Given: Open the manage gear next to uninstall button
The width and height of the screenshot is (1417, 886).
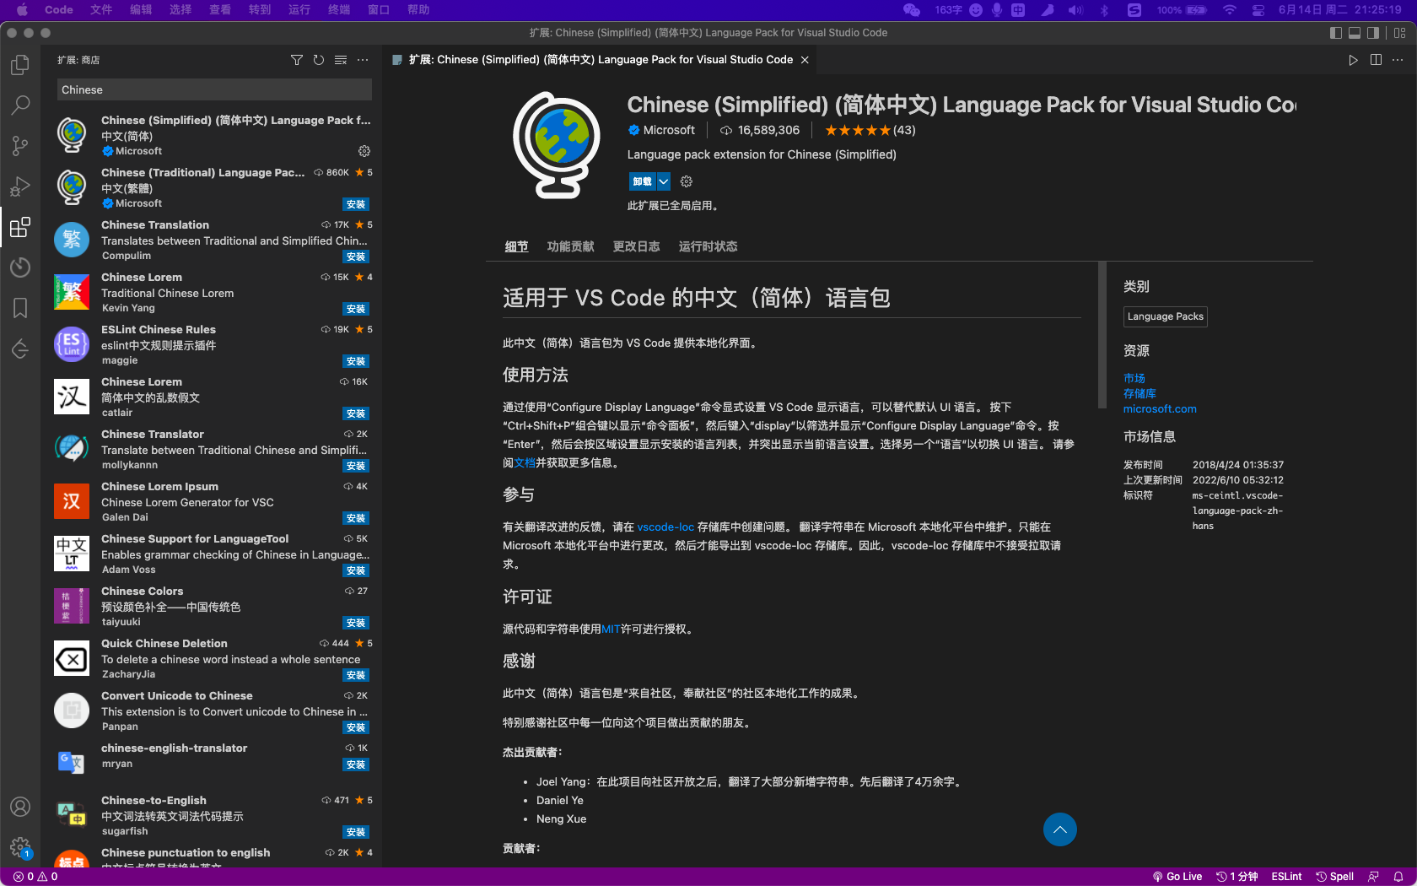Looking at the screenshot, I should (687, 181).
